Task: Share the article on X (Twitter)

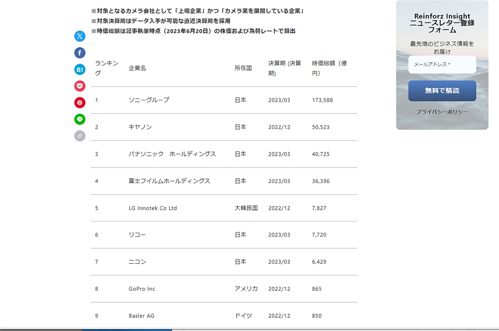Action: (x=79, y=36)
